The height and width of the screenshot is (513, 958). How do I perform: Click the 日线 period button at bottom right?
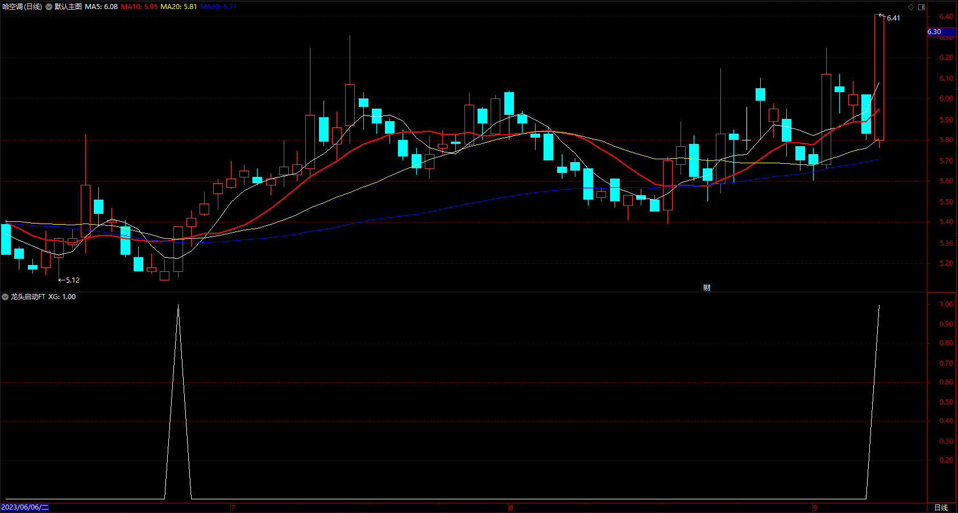pos(941,507)
